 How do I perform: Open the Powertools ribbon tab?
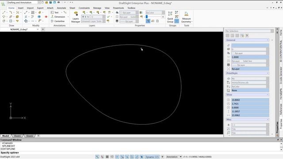[119, 8]
